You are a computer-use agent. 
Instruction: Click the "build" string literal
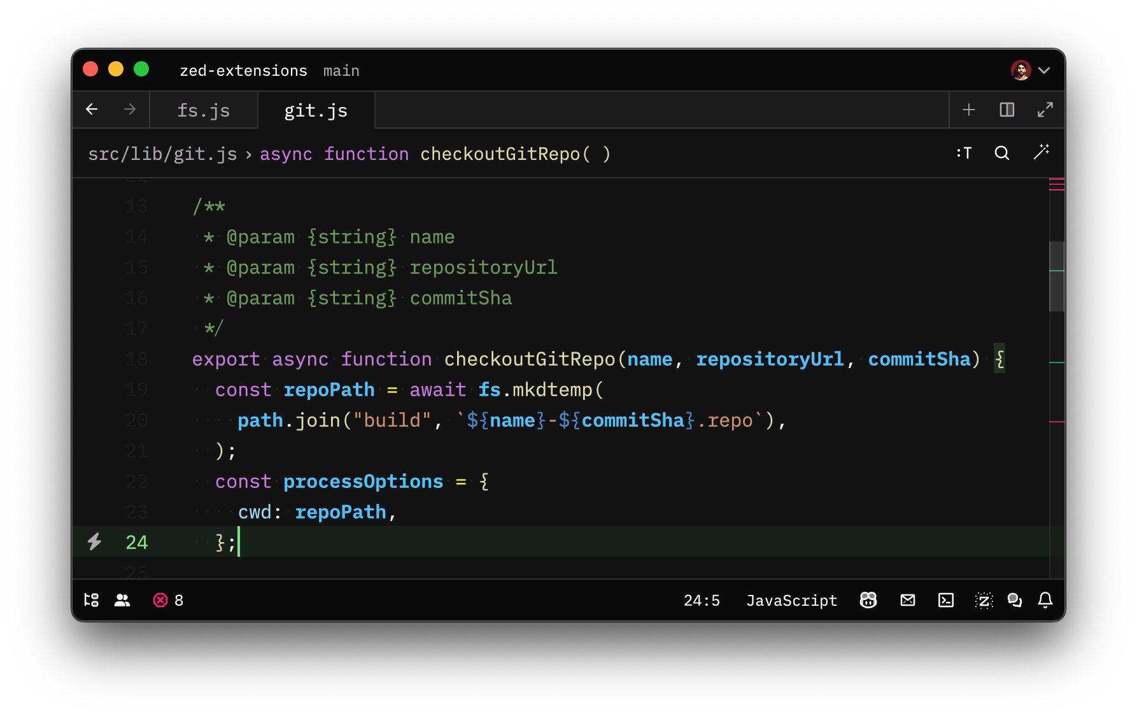[392, 420]
